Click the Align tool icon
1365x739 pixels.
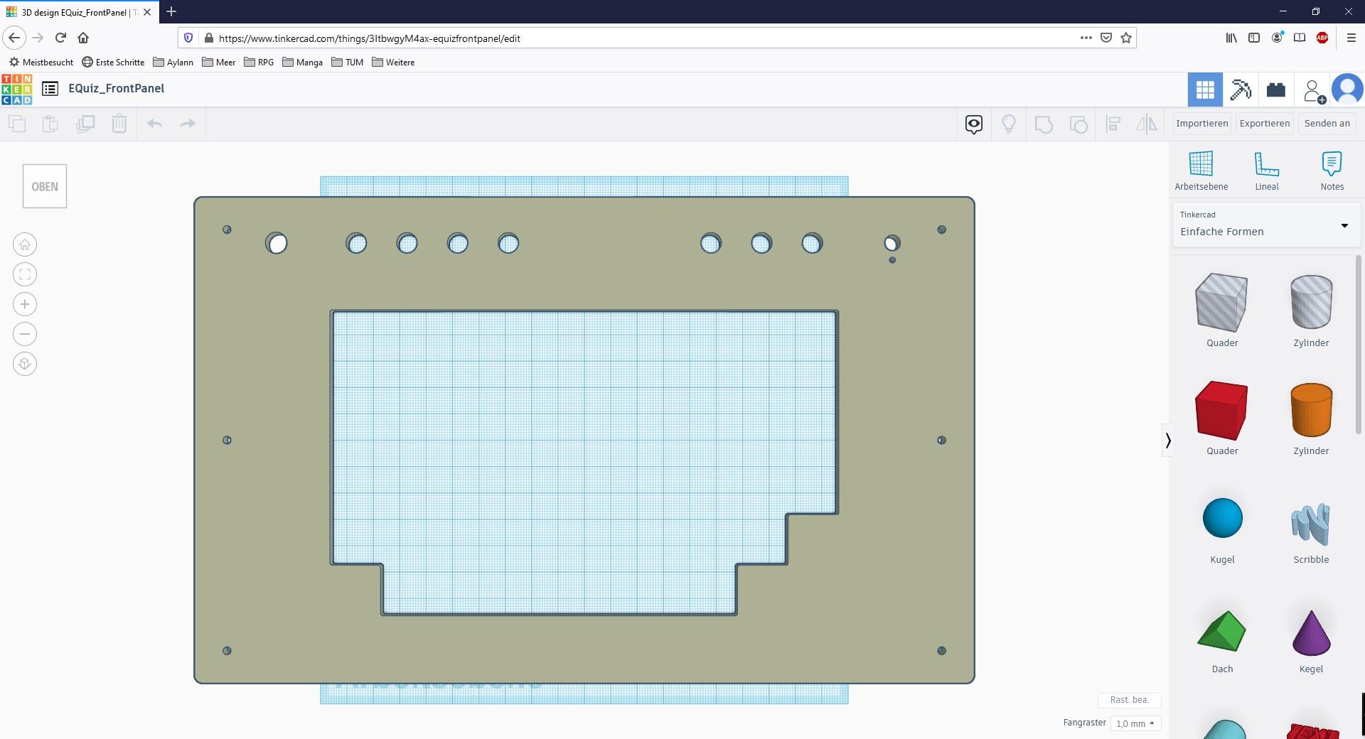point(1113,124)
